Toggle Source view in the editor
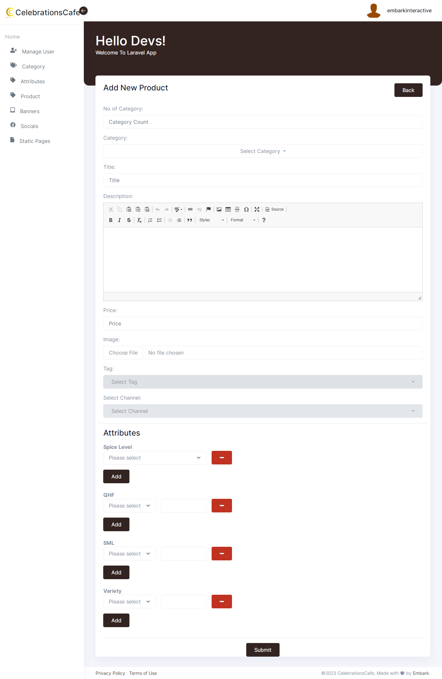 [274, 209]
